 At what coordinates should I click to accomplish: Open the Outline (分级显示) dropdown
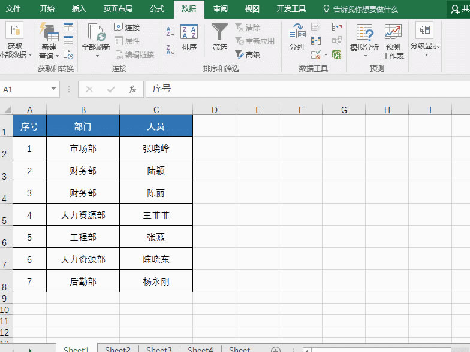[425, 54]
